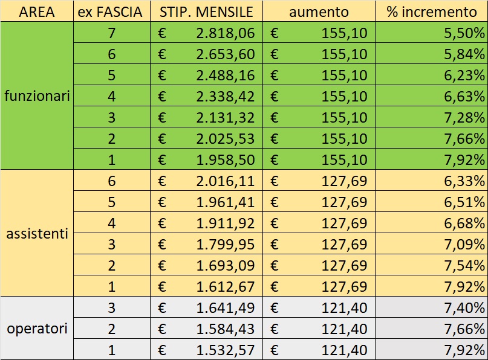Select the STIP. MENSILE header cell
The height and width of the screenshot is (360, 488).
(x=206, y=11)
